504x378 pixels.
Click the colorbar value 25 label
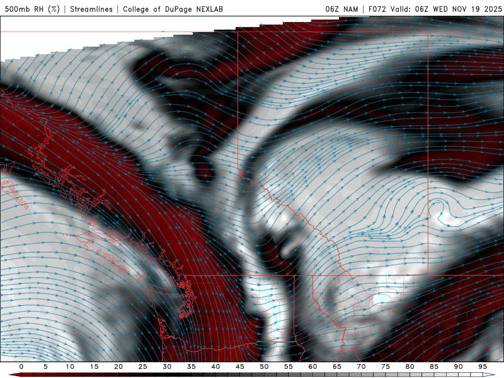(143, 367)
